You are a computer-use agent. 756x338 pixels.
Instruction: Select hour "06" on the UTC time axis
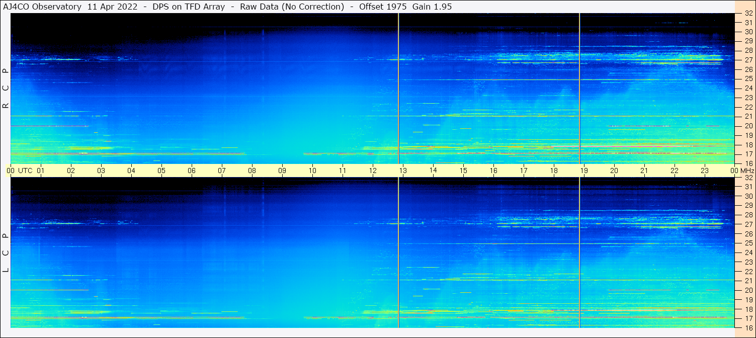[x=192, y=171]
